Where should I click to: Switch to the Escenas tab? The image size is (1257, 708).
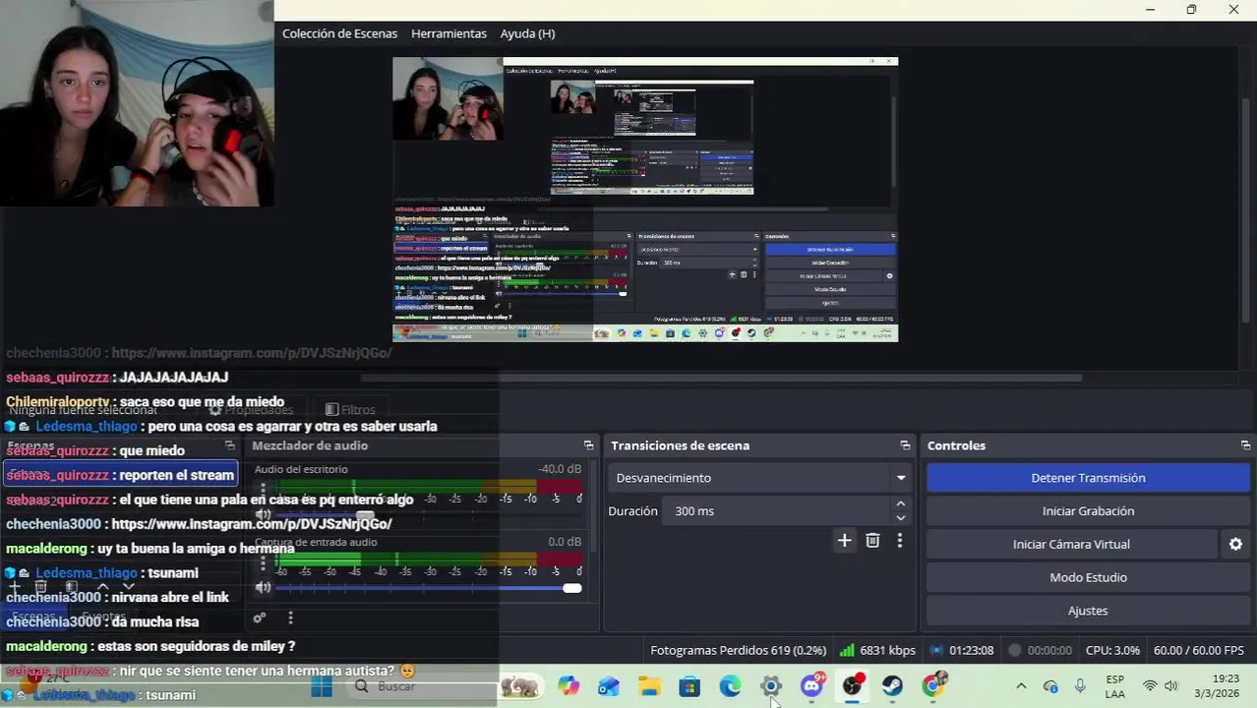pos(33,617)
